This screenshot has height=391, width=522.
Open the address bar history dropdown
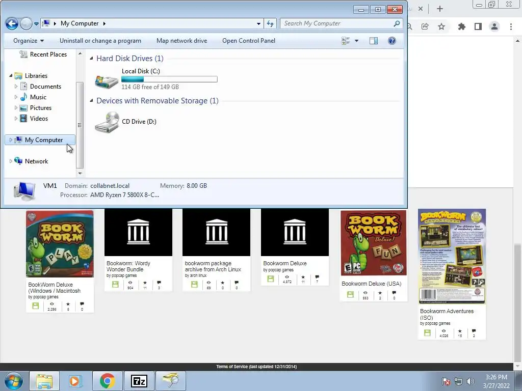click(258, 23)
